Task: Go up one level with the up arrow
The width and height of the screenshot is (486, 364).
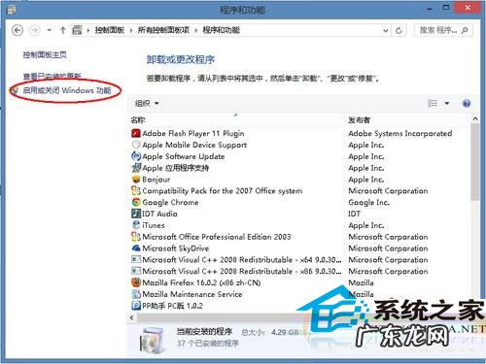Action: [x=63, y=30]
